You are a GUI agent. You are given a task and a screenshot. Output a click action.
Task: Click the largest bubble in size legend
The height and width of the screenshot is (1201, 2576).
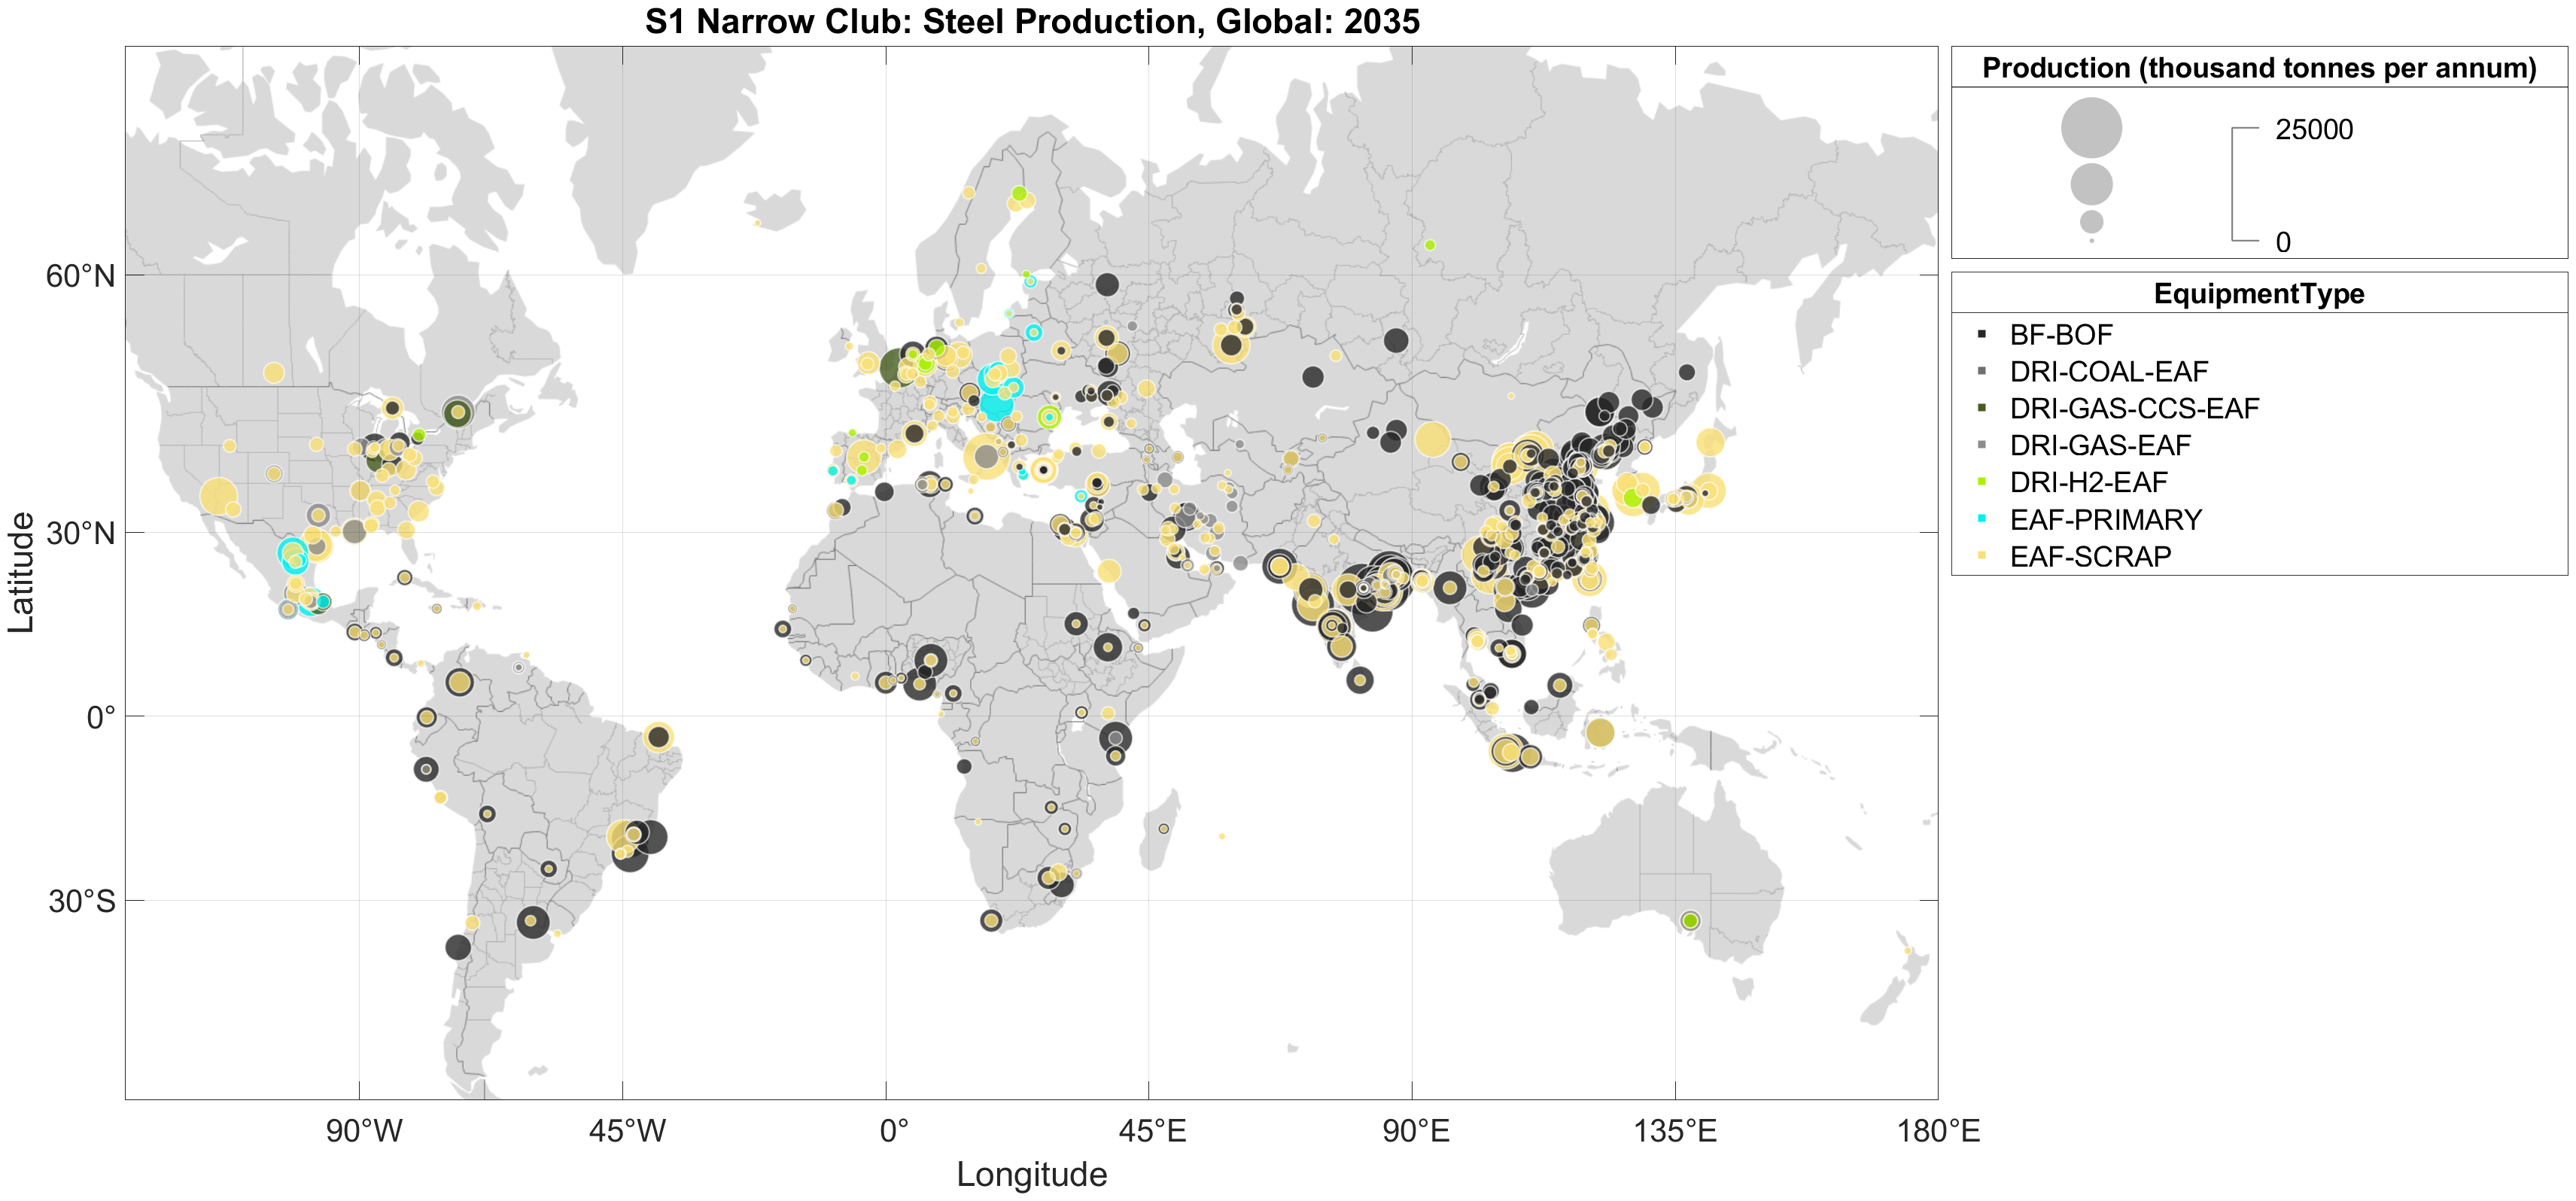pyautogui.click(x=2091, y=128)
